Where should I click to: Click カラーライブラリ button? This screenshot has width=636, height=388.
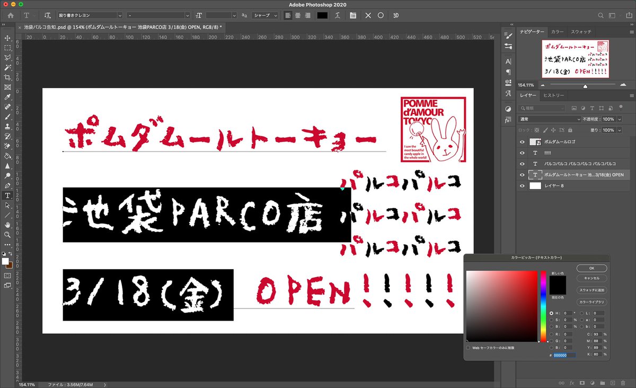591,302
